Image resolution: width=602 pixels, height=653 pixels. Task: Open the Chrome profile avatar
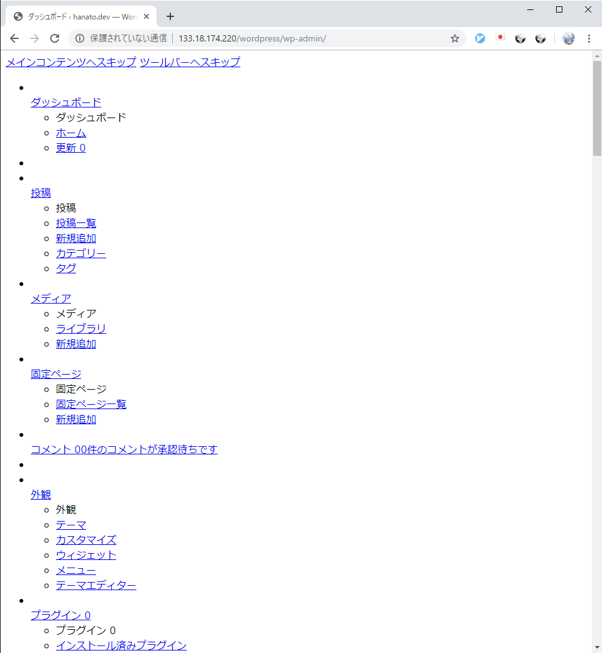(568, 38)
